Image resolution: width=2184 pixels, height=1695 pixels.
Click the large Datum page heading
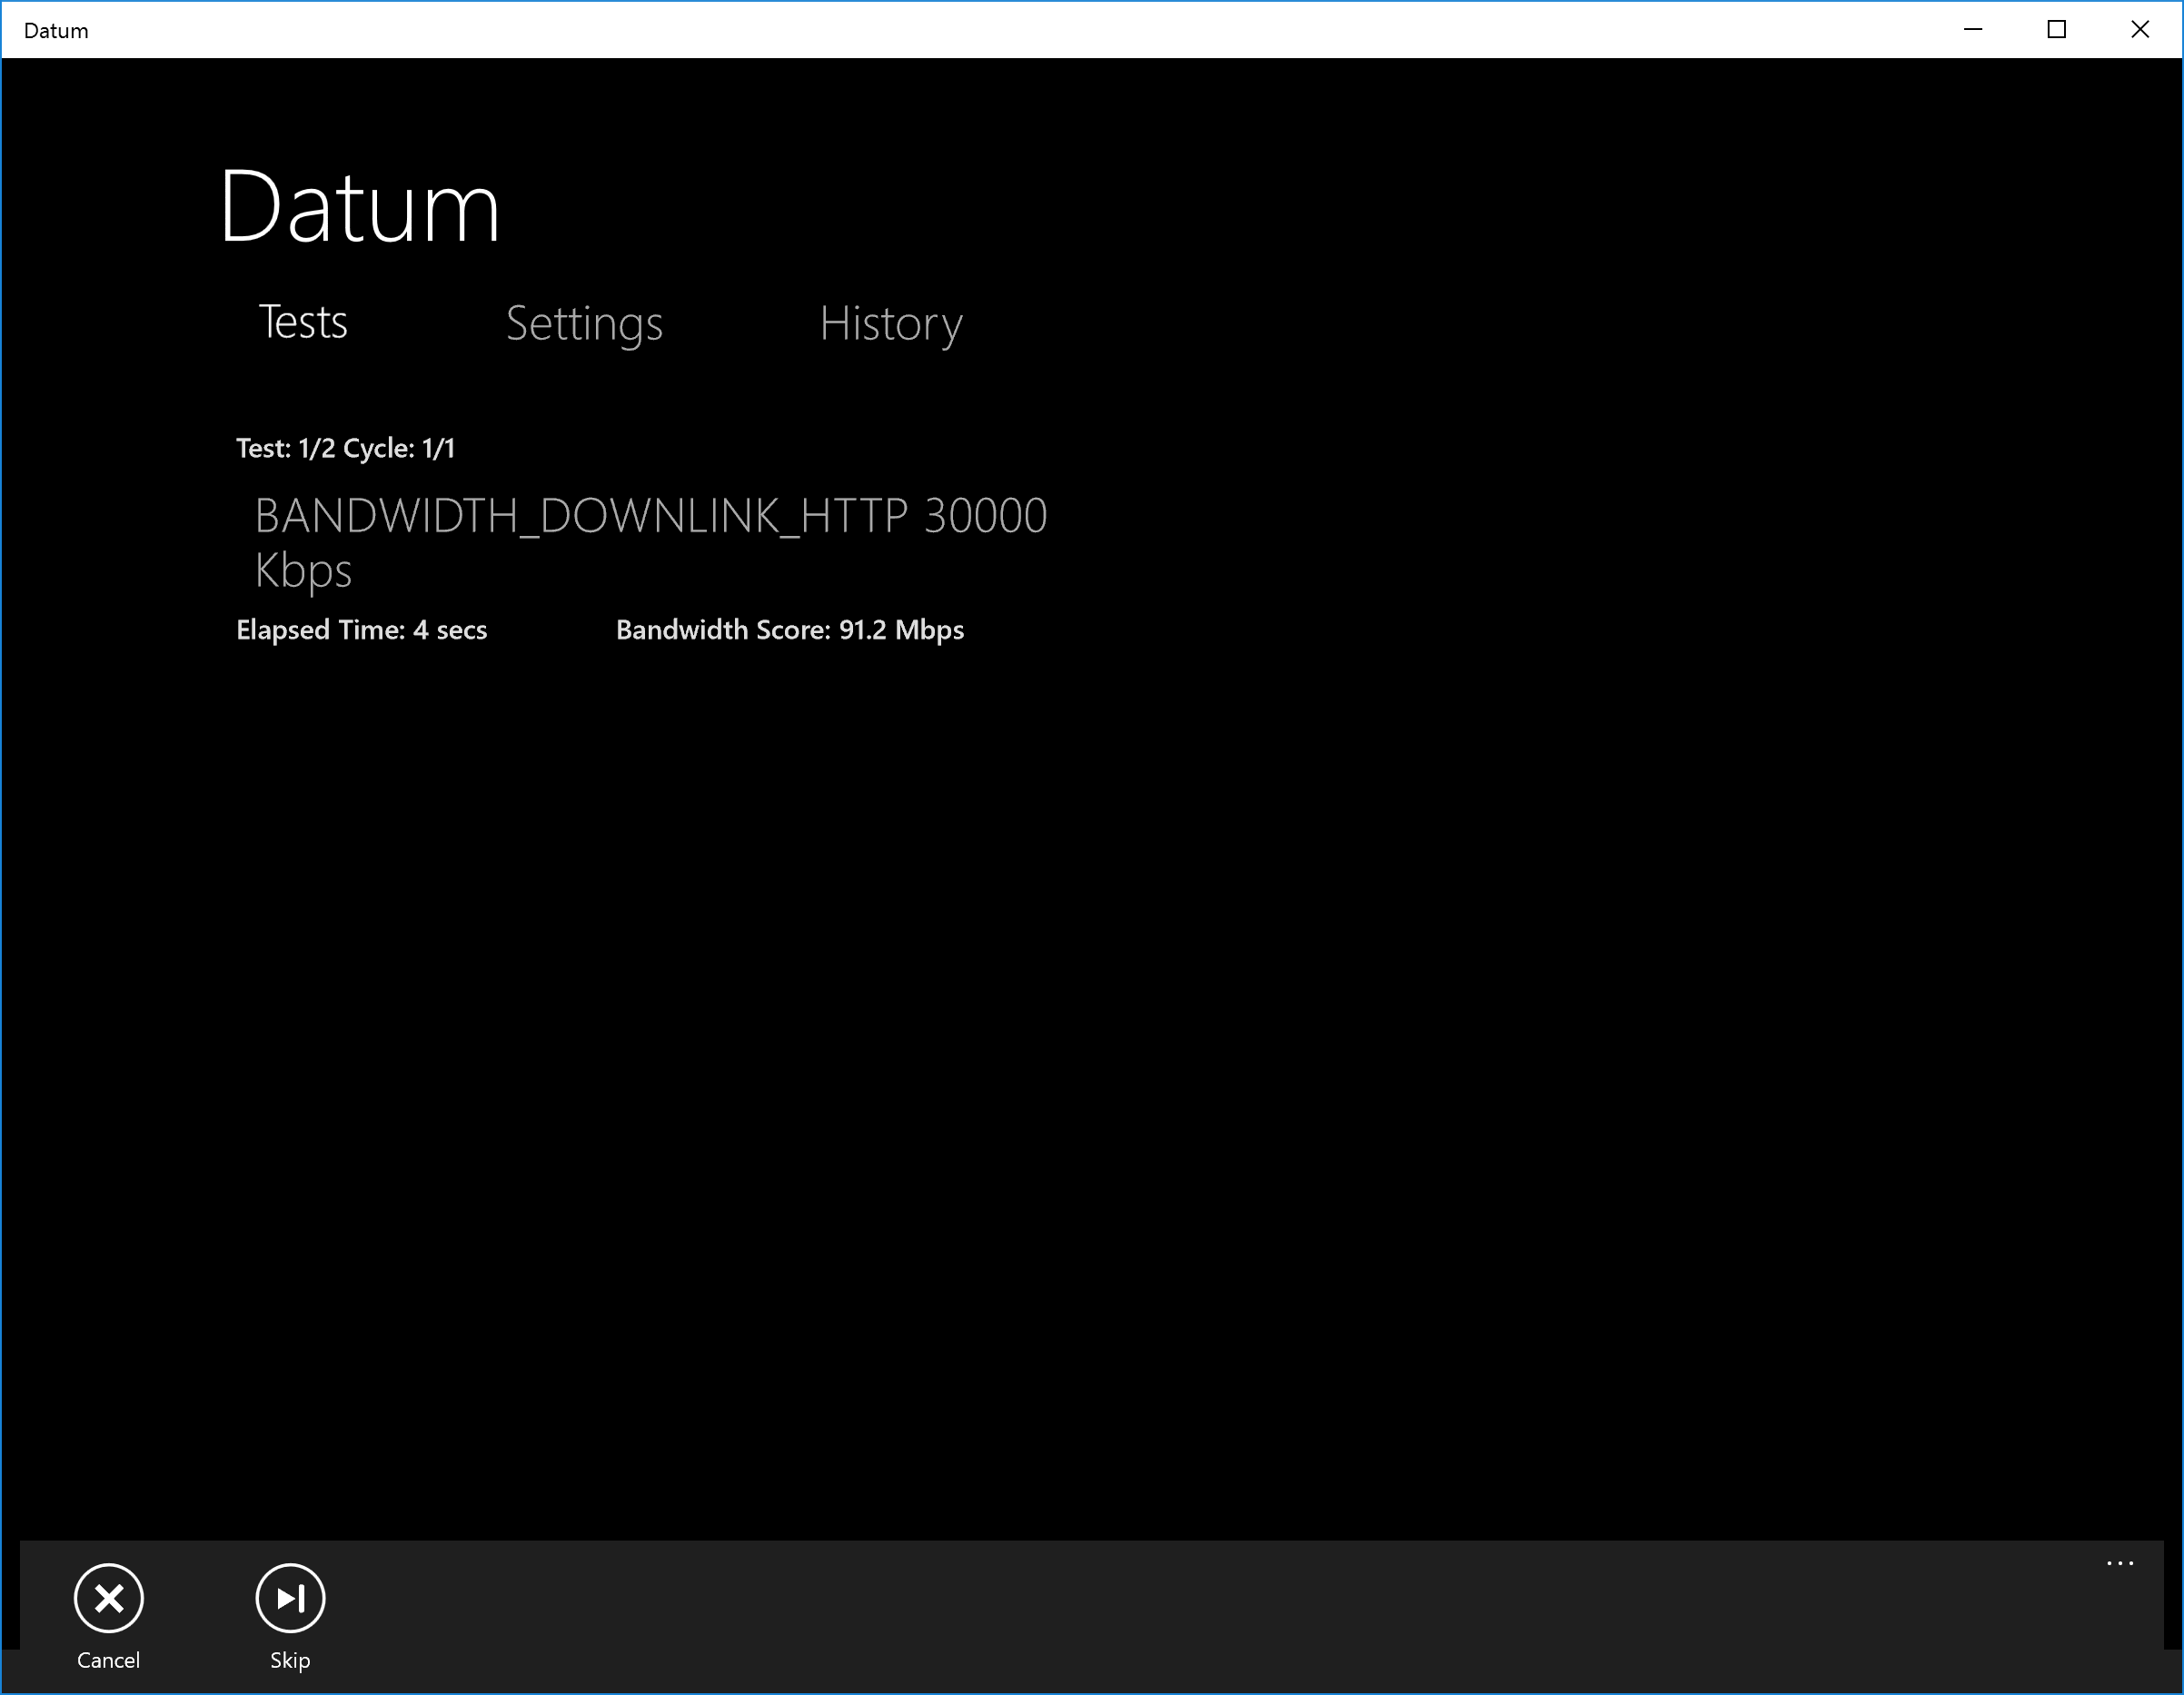(x=359, y=207)
